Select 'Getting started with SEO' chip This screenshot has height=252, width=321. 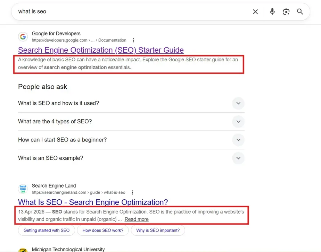[x=47, y=231]
